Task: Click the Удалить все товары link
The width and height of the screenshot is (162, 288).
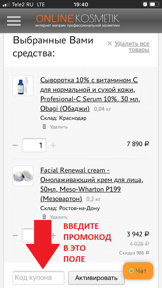Action: [132, 47]
